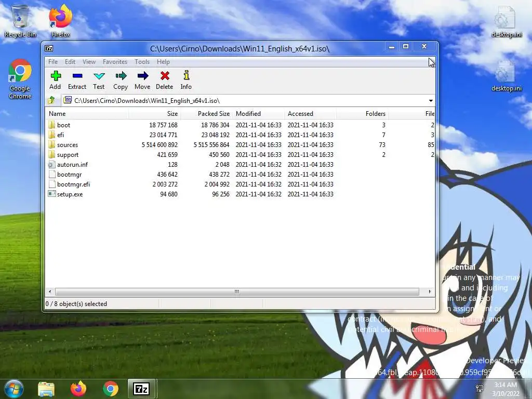Open Firefox desktop shortcut
This screenshot has height=399, width=532.
(61, 20)
